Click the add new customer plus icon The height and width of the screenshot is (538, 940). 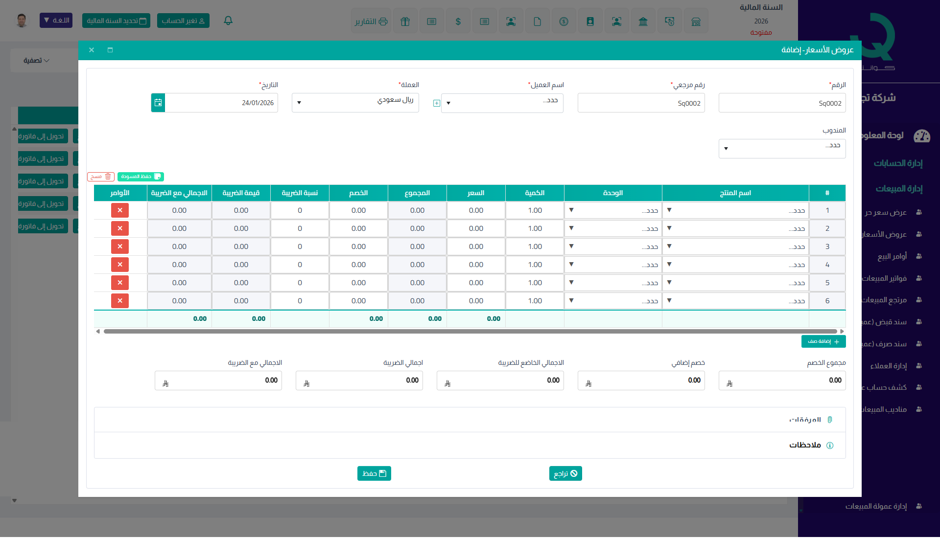[436, 103]
